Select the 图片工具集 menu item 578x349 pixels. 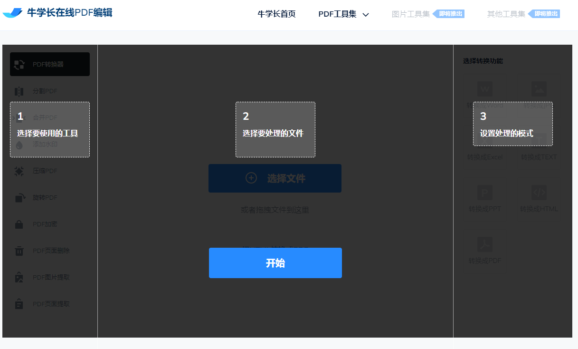(410, 14)
